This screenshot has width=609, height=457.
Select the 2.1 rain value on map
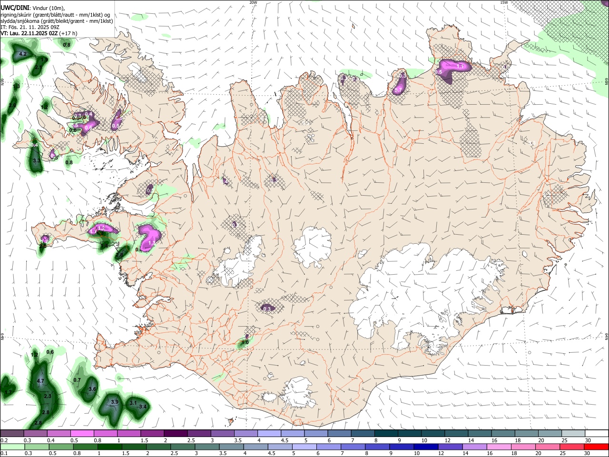(38, 68)
